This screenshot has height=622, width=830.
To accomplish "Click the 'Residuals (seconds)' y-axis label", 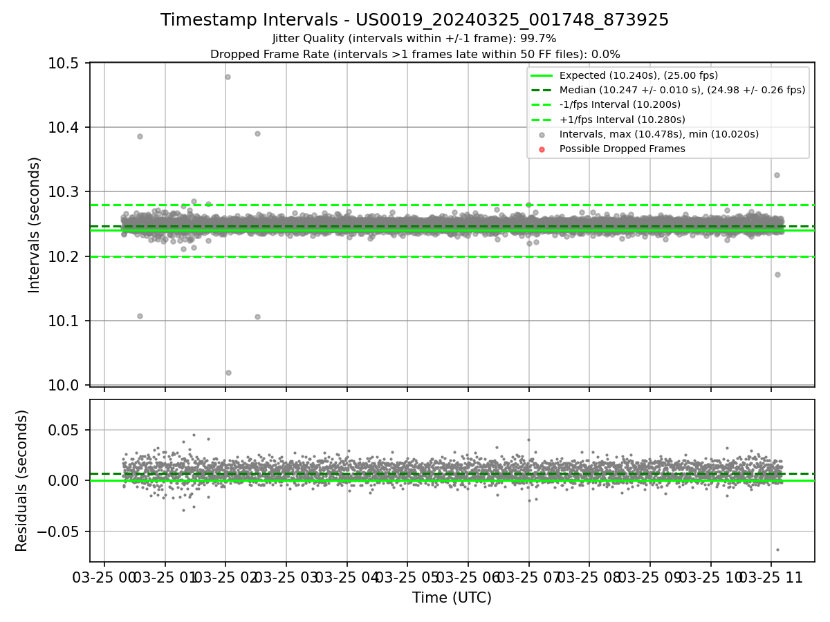I will (22, 480).
